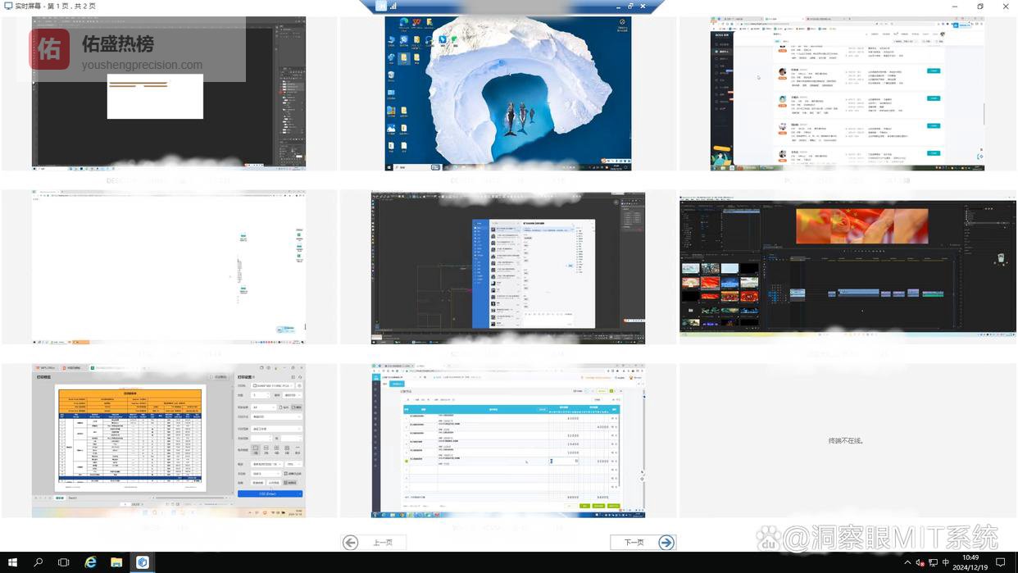1018x573 pixels.
Task: Click the 上一页 previous page button
Action: coord(373,542)
